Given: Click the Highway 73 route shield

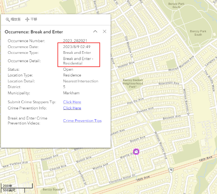Looking at the screenshot, I should (171, 170).
